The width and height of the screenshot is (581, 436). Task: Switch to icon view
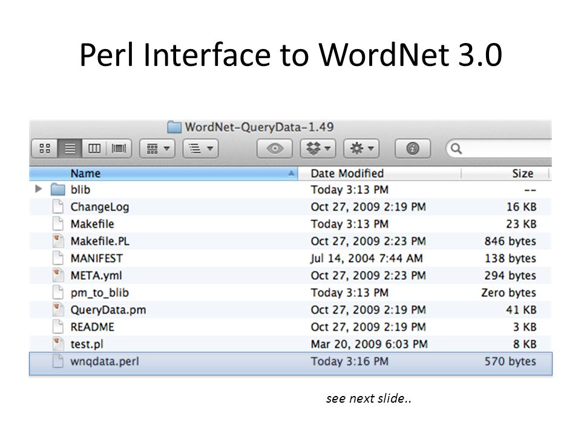coord(44,149)
